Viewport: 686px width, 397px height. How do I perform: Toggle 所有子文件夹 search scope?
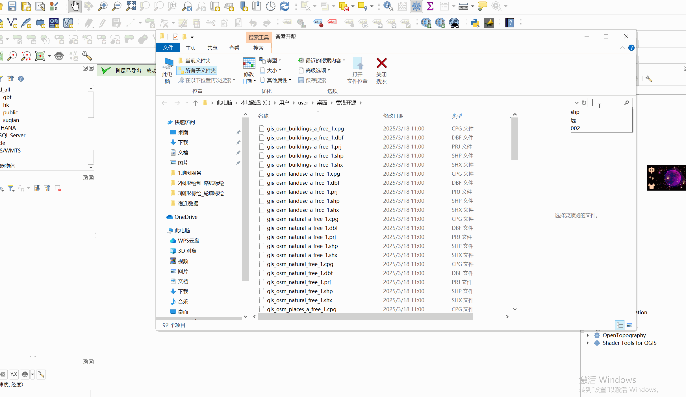[x=197, y=71]
